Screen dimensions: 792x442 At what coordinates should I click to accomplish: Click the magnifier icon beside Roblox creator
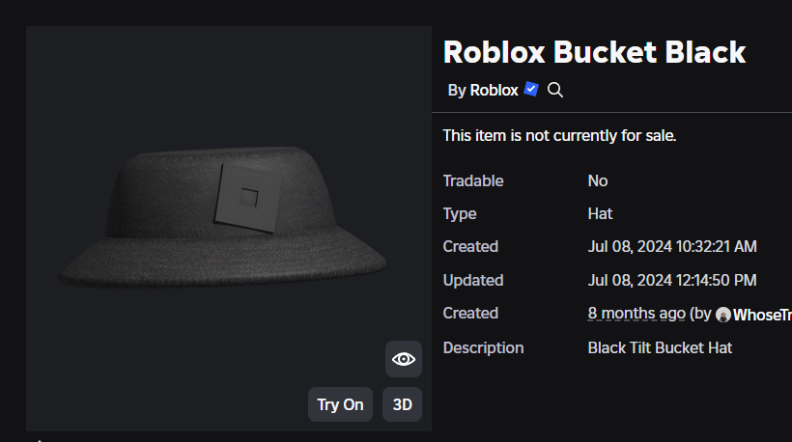pyautogui.click(x=555, y=90)
